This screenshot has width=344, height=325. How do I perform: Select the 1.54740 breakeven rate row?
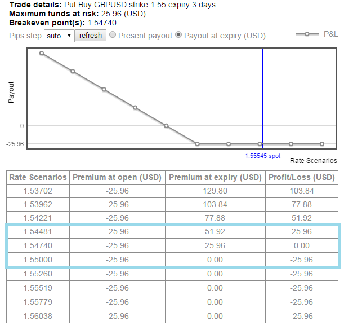point(38,245)
